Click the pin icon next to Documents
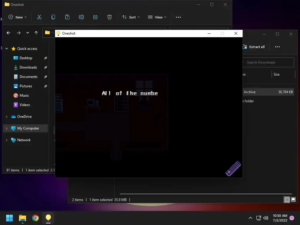Screen dimensions: 300x225 coord(45,77)
